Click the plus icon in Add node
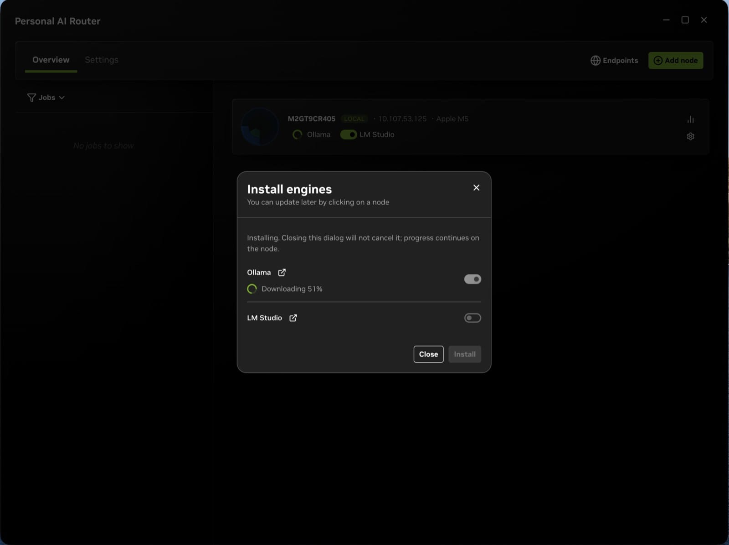This screenshot has width=729, height=545. [658, 60]
